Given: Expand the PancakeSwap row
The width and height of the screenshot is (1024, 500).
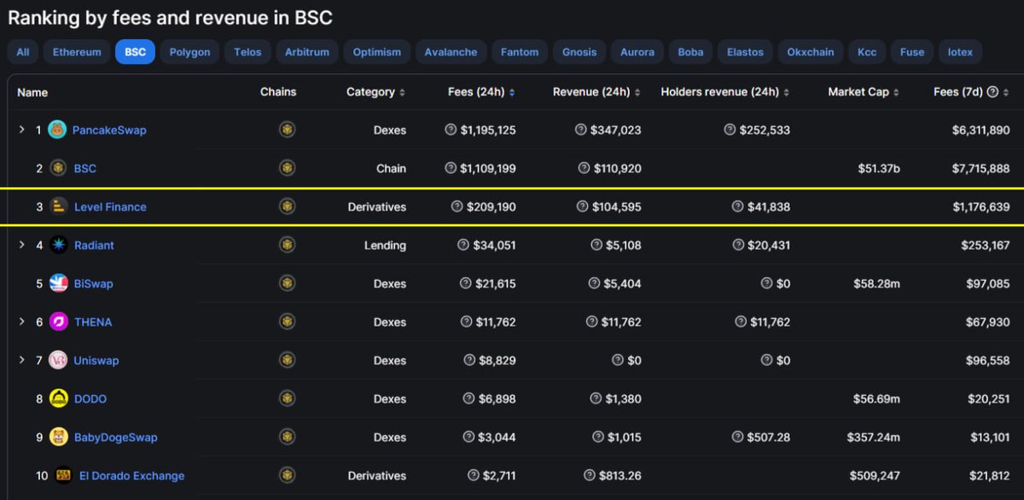Looking at the screenshot, I should pos(22,130).
